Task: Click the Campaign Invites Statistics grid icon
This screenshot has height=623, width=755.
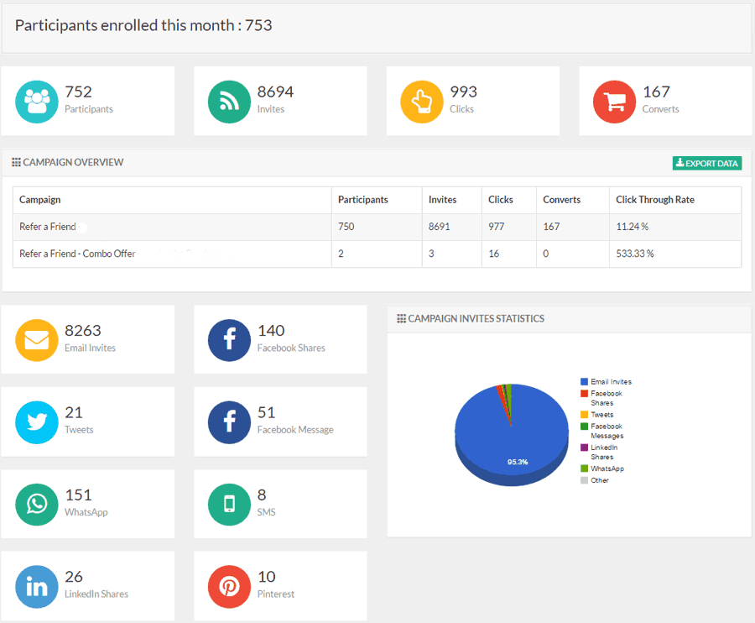Action: (402, 318)
